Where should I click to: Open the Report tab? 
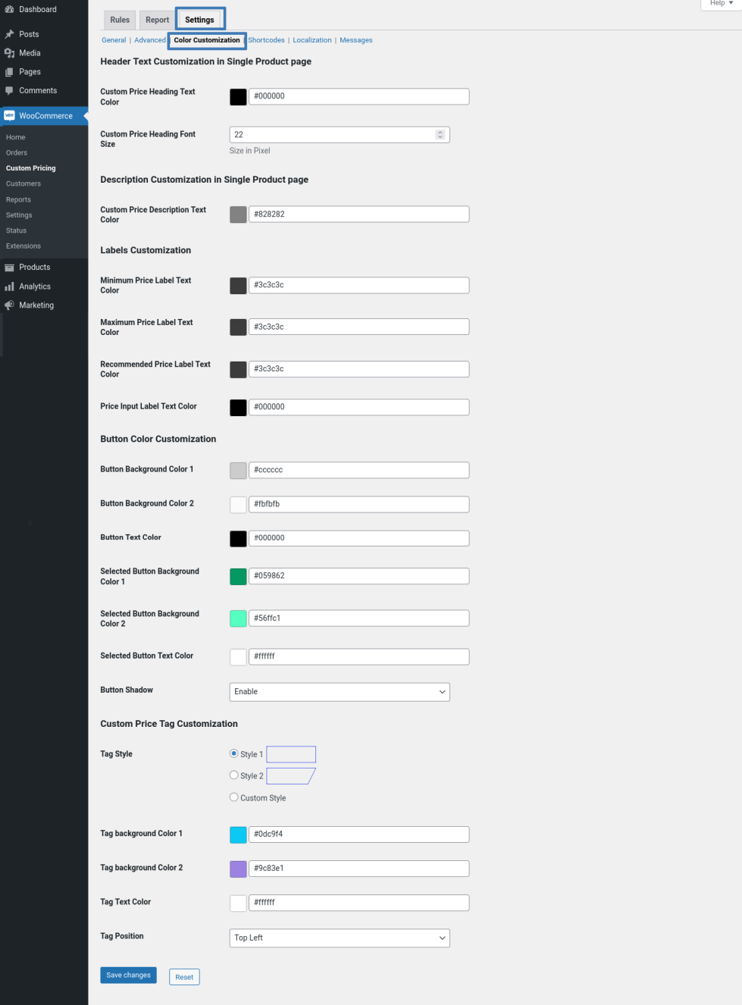158,20
